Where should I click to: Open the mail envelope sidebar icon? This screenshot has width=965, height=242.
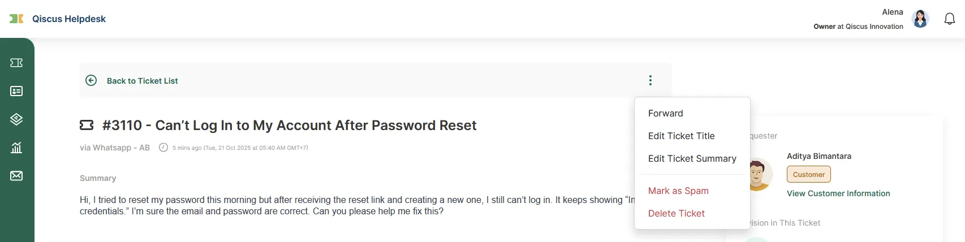16,176
